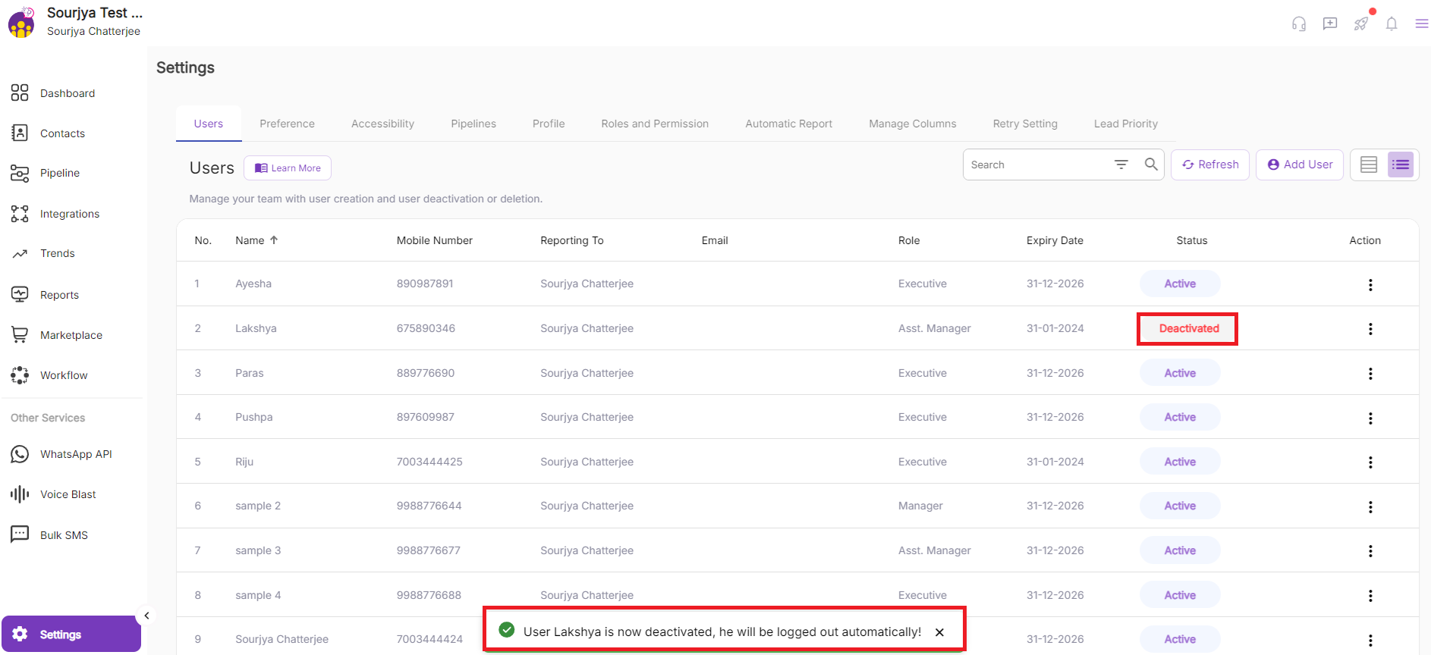1431x655 pixels.
Task: Switch to Roles and Permission tab
Action: 654,124
